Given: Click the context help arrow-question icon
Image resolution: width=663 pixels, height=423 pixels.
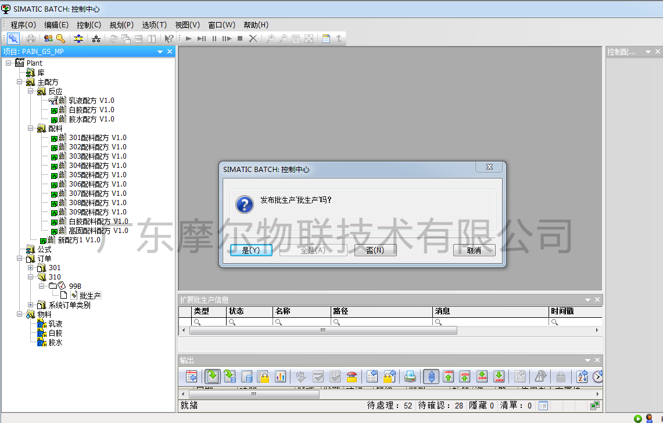Looking at the screenshot, I should (x=169, y=38).
